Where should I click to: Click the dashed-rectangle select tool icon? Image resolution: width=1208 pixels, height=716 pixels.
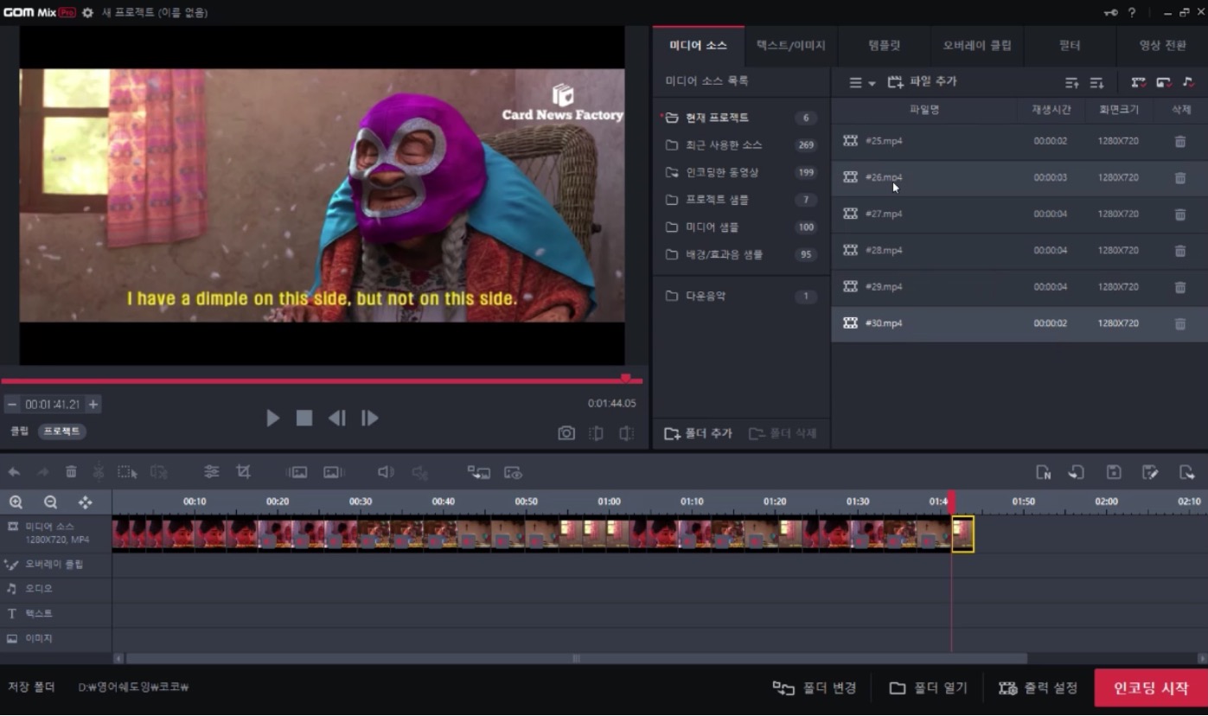(x=128, y=472)
